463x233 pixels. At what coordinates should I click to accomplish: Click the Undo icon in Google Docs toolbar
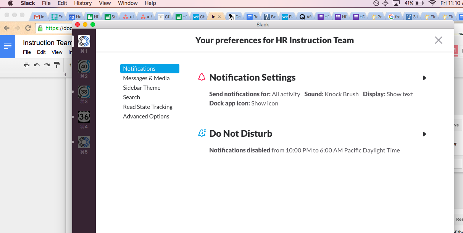[x=37, y=65]
